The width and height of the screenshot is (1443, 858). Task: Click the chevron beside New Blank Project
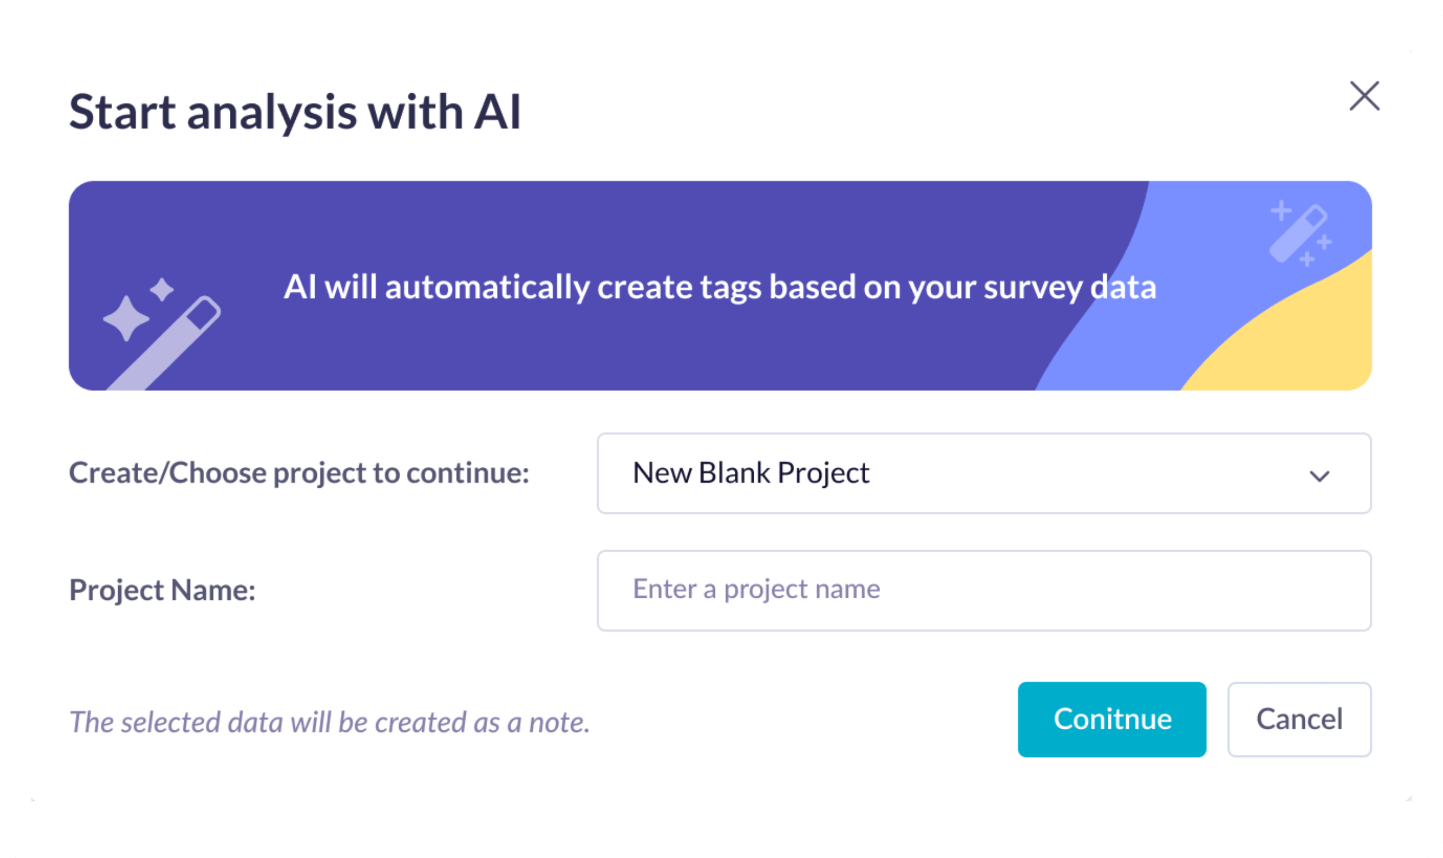coord(1320,476)
